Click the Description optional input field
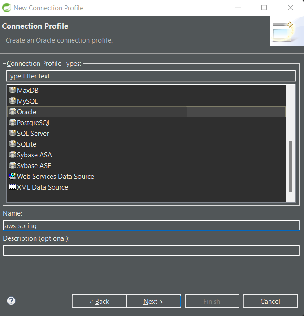 pos(151,251)
